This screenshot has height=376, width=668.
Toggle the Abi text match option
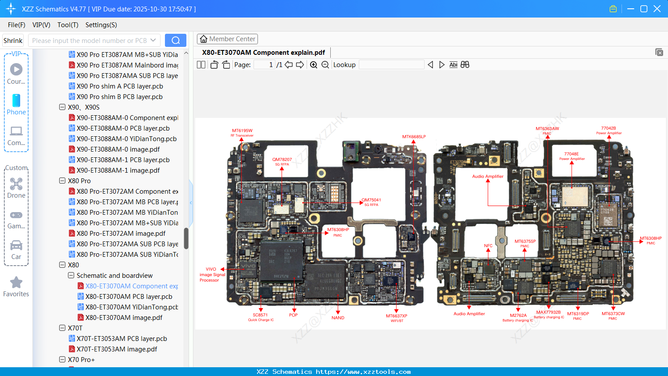pyautogui.click(x=453, y=64)
